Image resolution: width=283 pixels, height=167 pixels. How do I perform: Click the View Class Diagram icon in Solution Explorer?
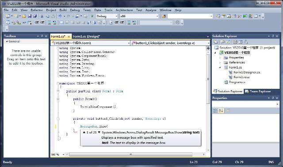(246, 42)
